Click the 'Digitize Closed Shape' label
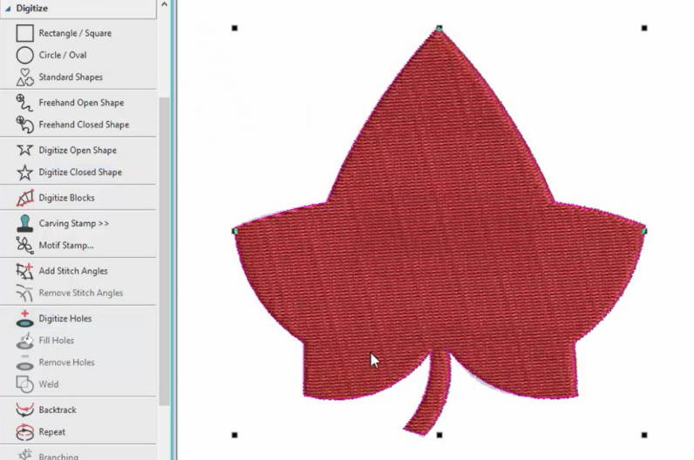 80,172
